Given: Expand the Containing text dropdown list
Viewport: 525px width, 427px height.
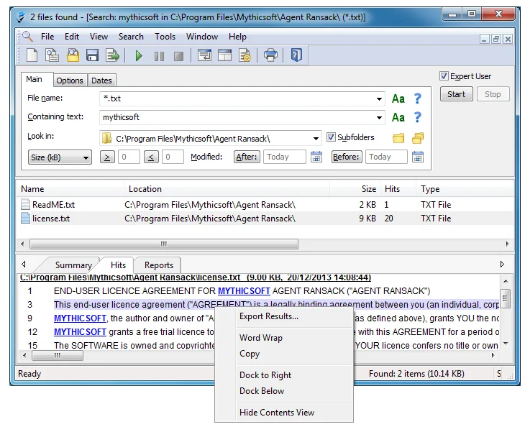Looking at the screenshot, I should 379,118.
